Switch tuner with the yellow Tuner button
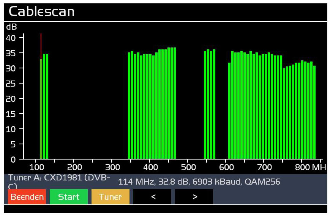Screen dimensions: 330x215 point(110,197)
